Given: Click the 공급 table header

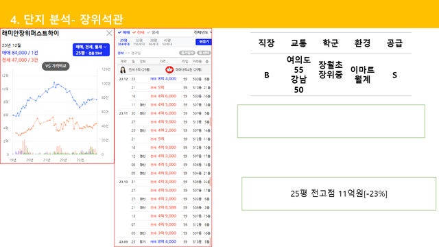Looking at the screenshot, I should [394, 43].
